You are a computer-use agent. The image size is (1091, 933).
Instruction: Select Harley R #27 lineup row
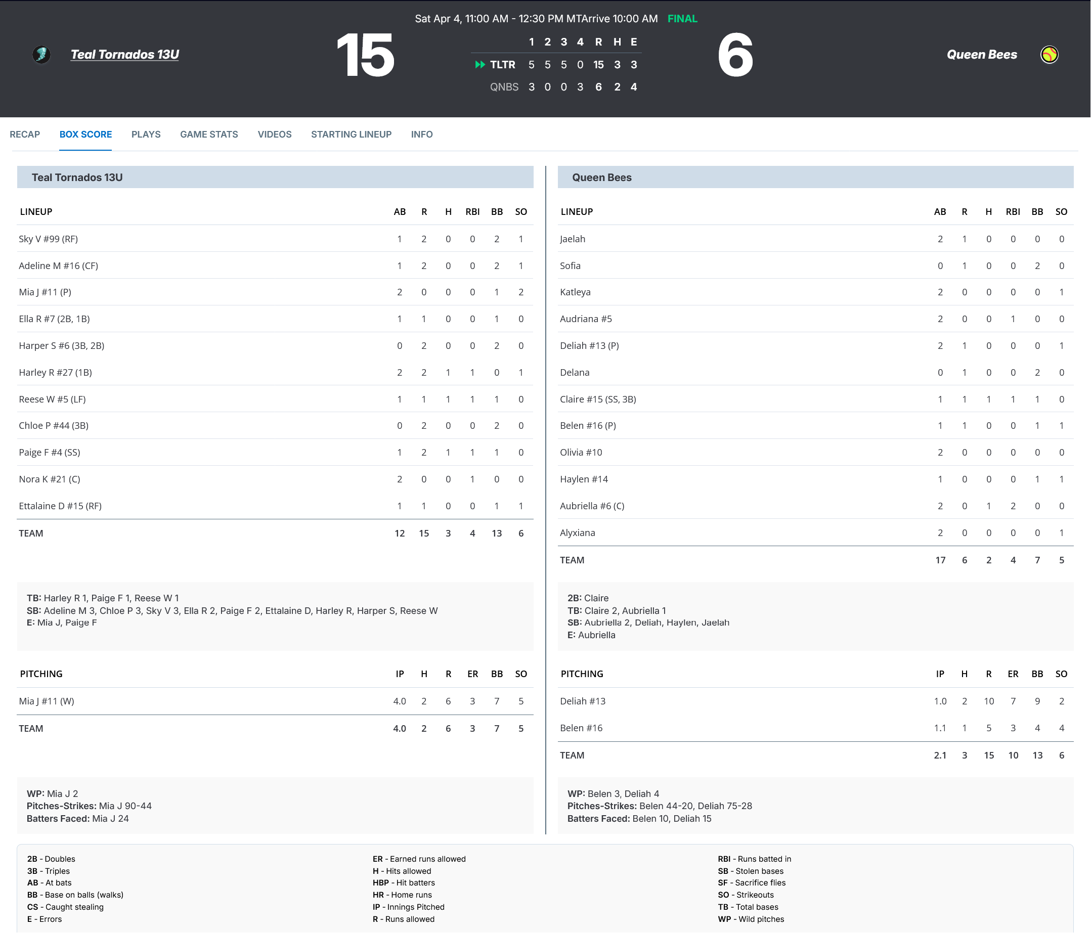coord(55,373)
